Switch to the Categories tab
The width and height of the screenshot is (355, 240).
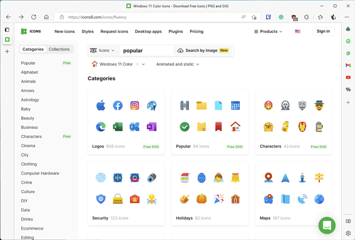click(x=33, y=49)
